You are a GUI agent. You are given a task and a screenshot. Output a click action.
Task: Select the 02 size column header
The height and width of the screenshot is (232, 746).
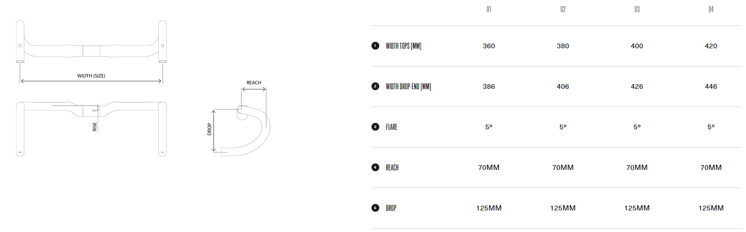[x=563, y=9]
